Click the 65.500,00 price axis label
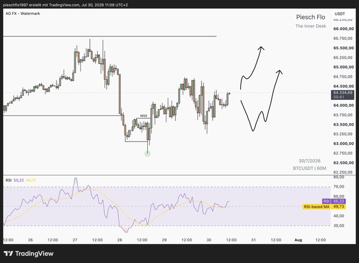The image size is (359, 263). [x=344, y=48]
